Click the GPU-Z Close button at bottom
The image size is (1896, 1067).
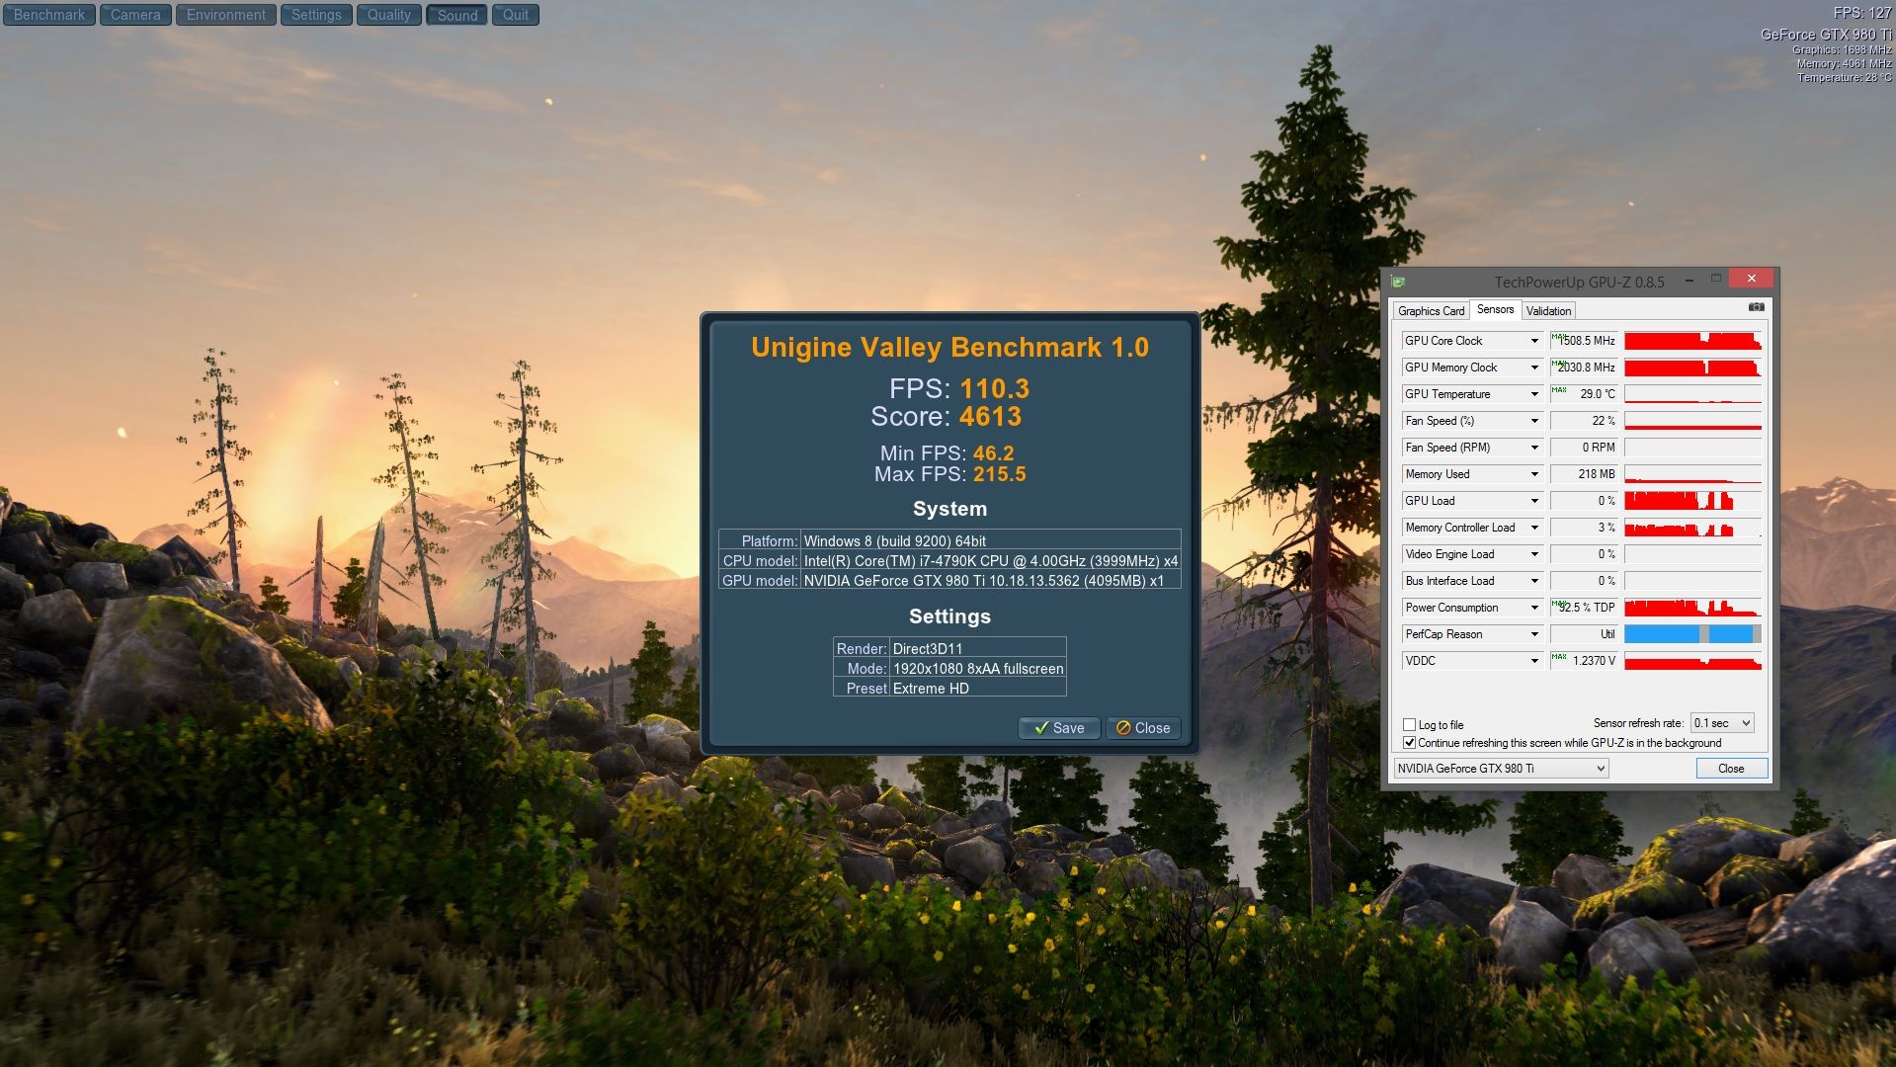click(x=1731, y=769)
